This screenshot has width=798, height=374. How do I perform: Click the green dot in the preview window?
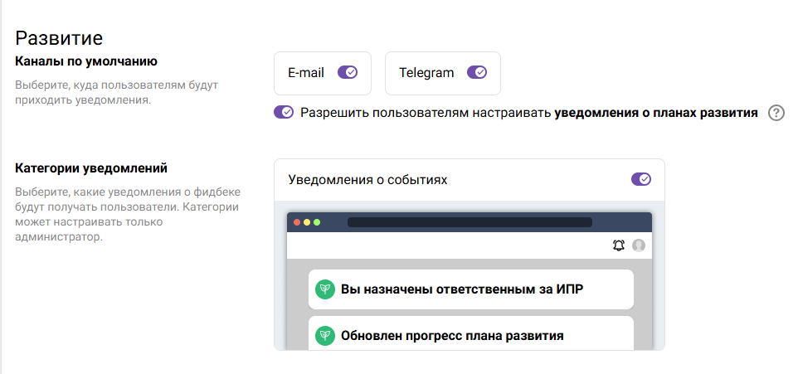pos(316,222)
